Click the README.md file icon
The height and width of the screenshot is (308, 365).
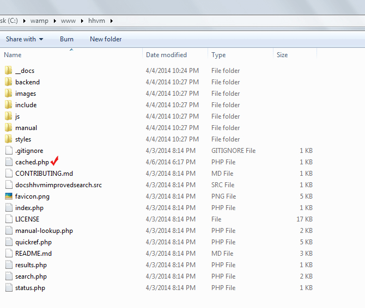pyautogui.click(x=9, y=253)
